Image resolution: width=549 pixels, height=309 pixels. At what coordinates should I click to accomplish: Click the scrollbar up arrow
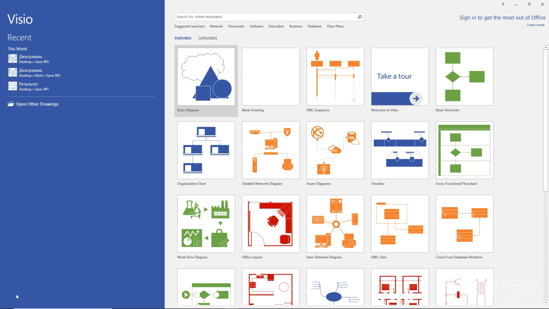pyautogui.click(x=545, y=47)
